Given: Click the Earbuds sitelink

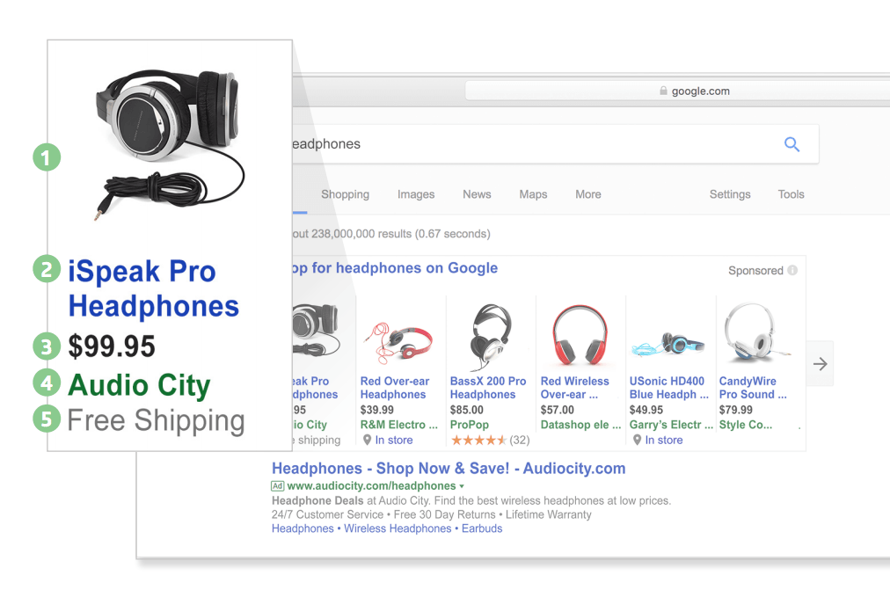Looking at the screenshot, I should 481,528.
